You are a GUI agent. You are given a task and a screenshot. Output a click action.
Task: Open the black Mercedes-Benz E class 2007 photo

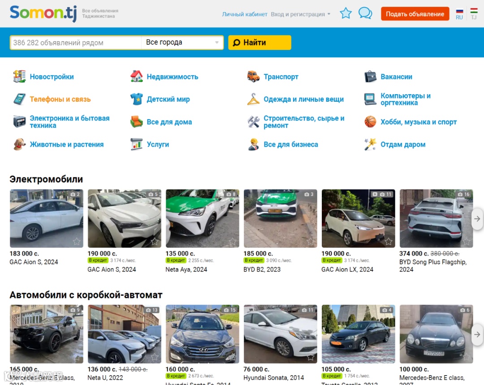coord(436,334)
